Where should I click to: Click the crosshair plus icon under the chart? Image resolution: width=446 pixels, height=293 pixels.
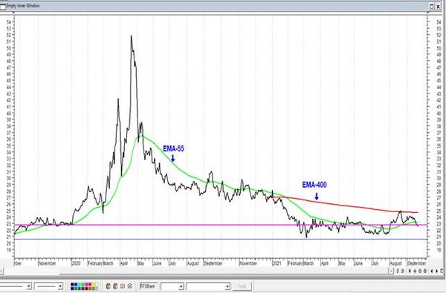[x=415, y=271]
